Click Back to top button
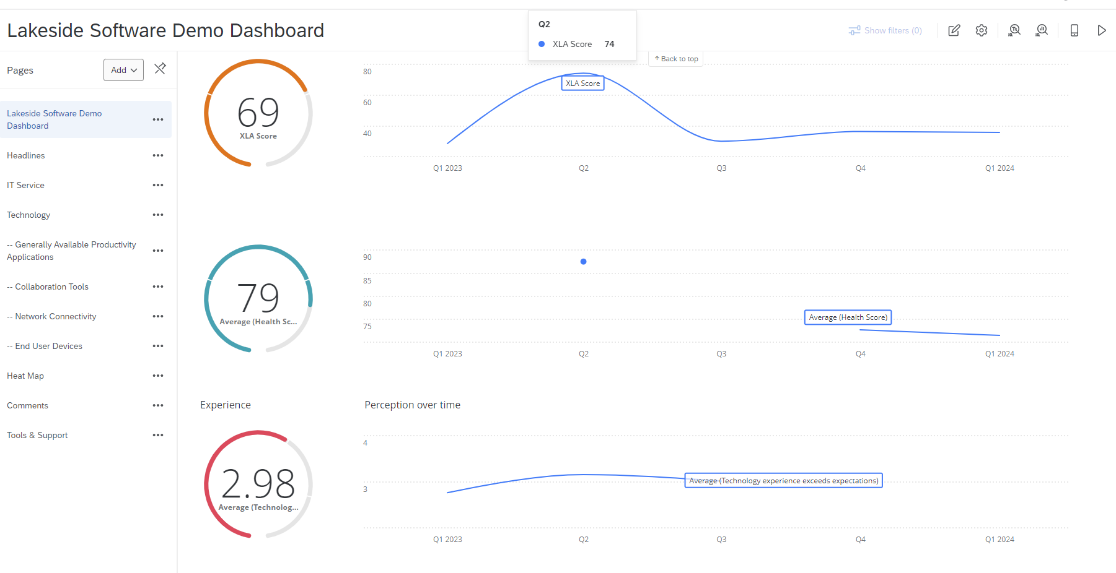The width and height of the screenshot is (1116, 573). (x=676, y=59)
